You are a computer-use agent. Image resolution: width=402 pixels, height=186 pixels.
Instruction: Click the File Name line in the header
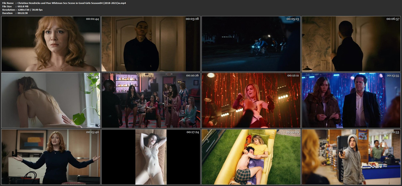64,3
